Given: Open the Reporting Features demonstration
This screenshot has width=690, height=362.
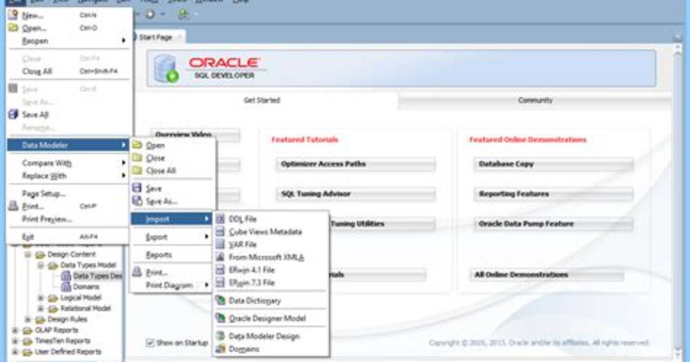Looking at the screenshot, I should [553, 194].
